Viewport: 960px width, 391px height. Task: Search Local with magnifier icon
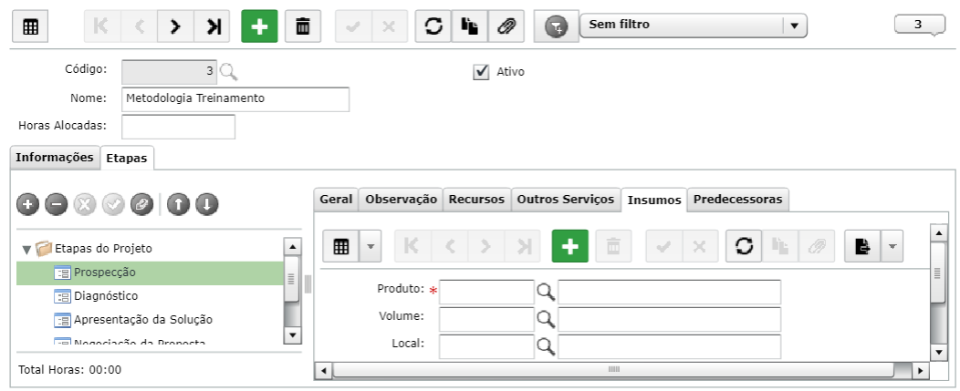click(546, 347)
